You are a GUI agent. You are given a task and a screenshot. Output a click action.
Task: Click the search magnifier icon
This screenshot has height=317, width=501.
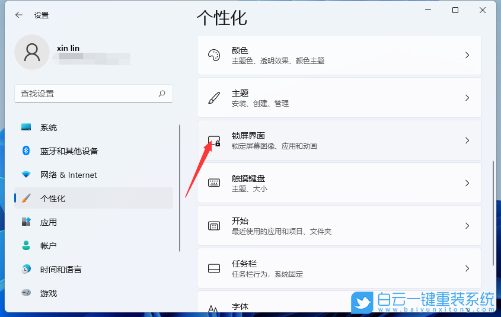point(162,94)
